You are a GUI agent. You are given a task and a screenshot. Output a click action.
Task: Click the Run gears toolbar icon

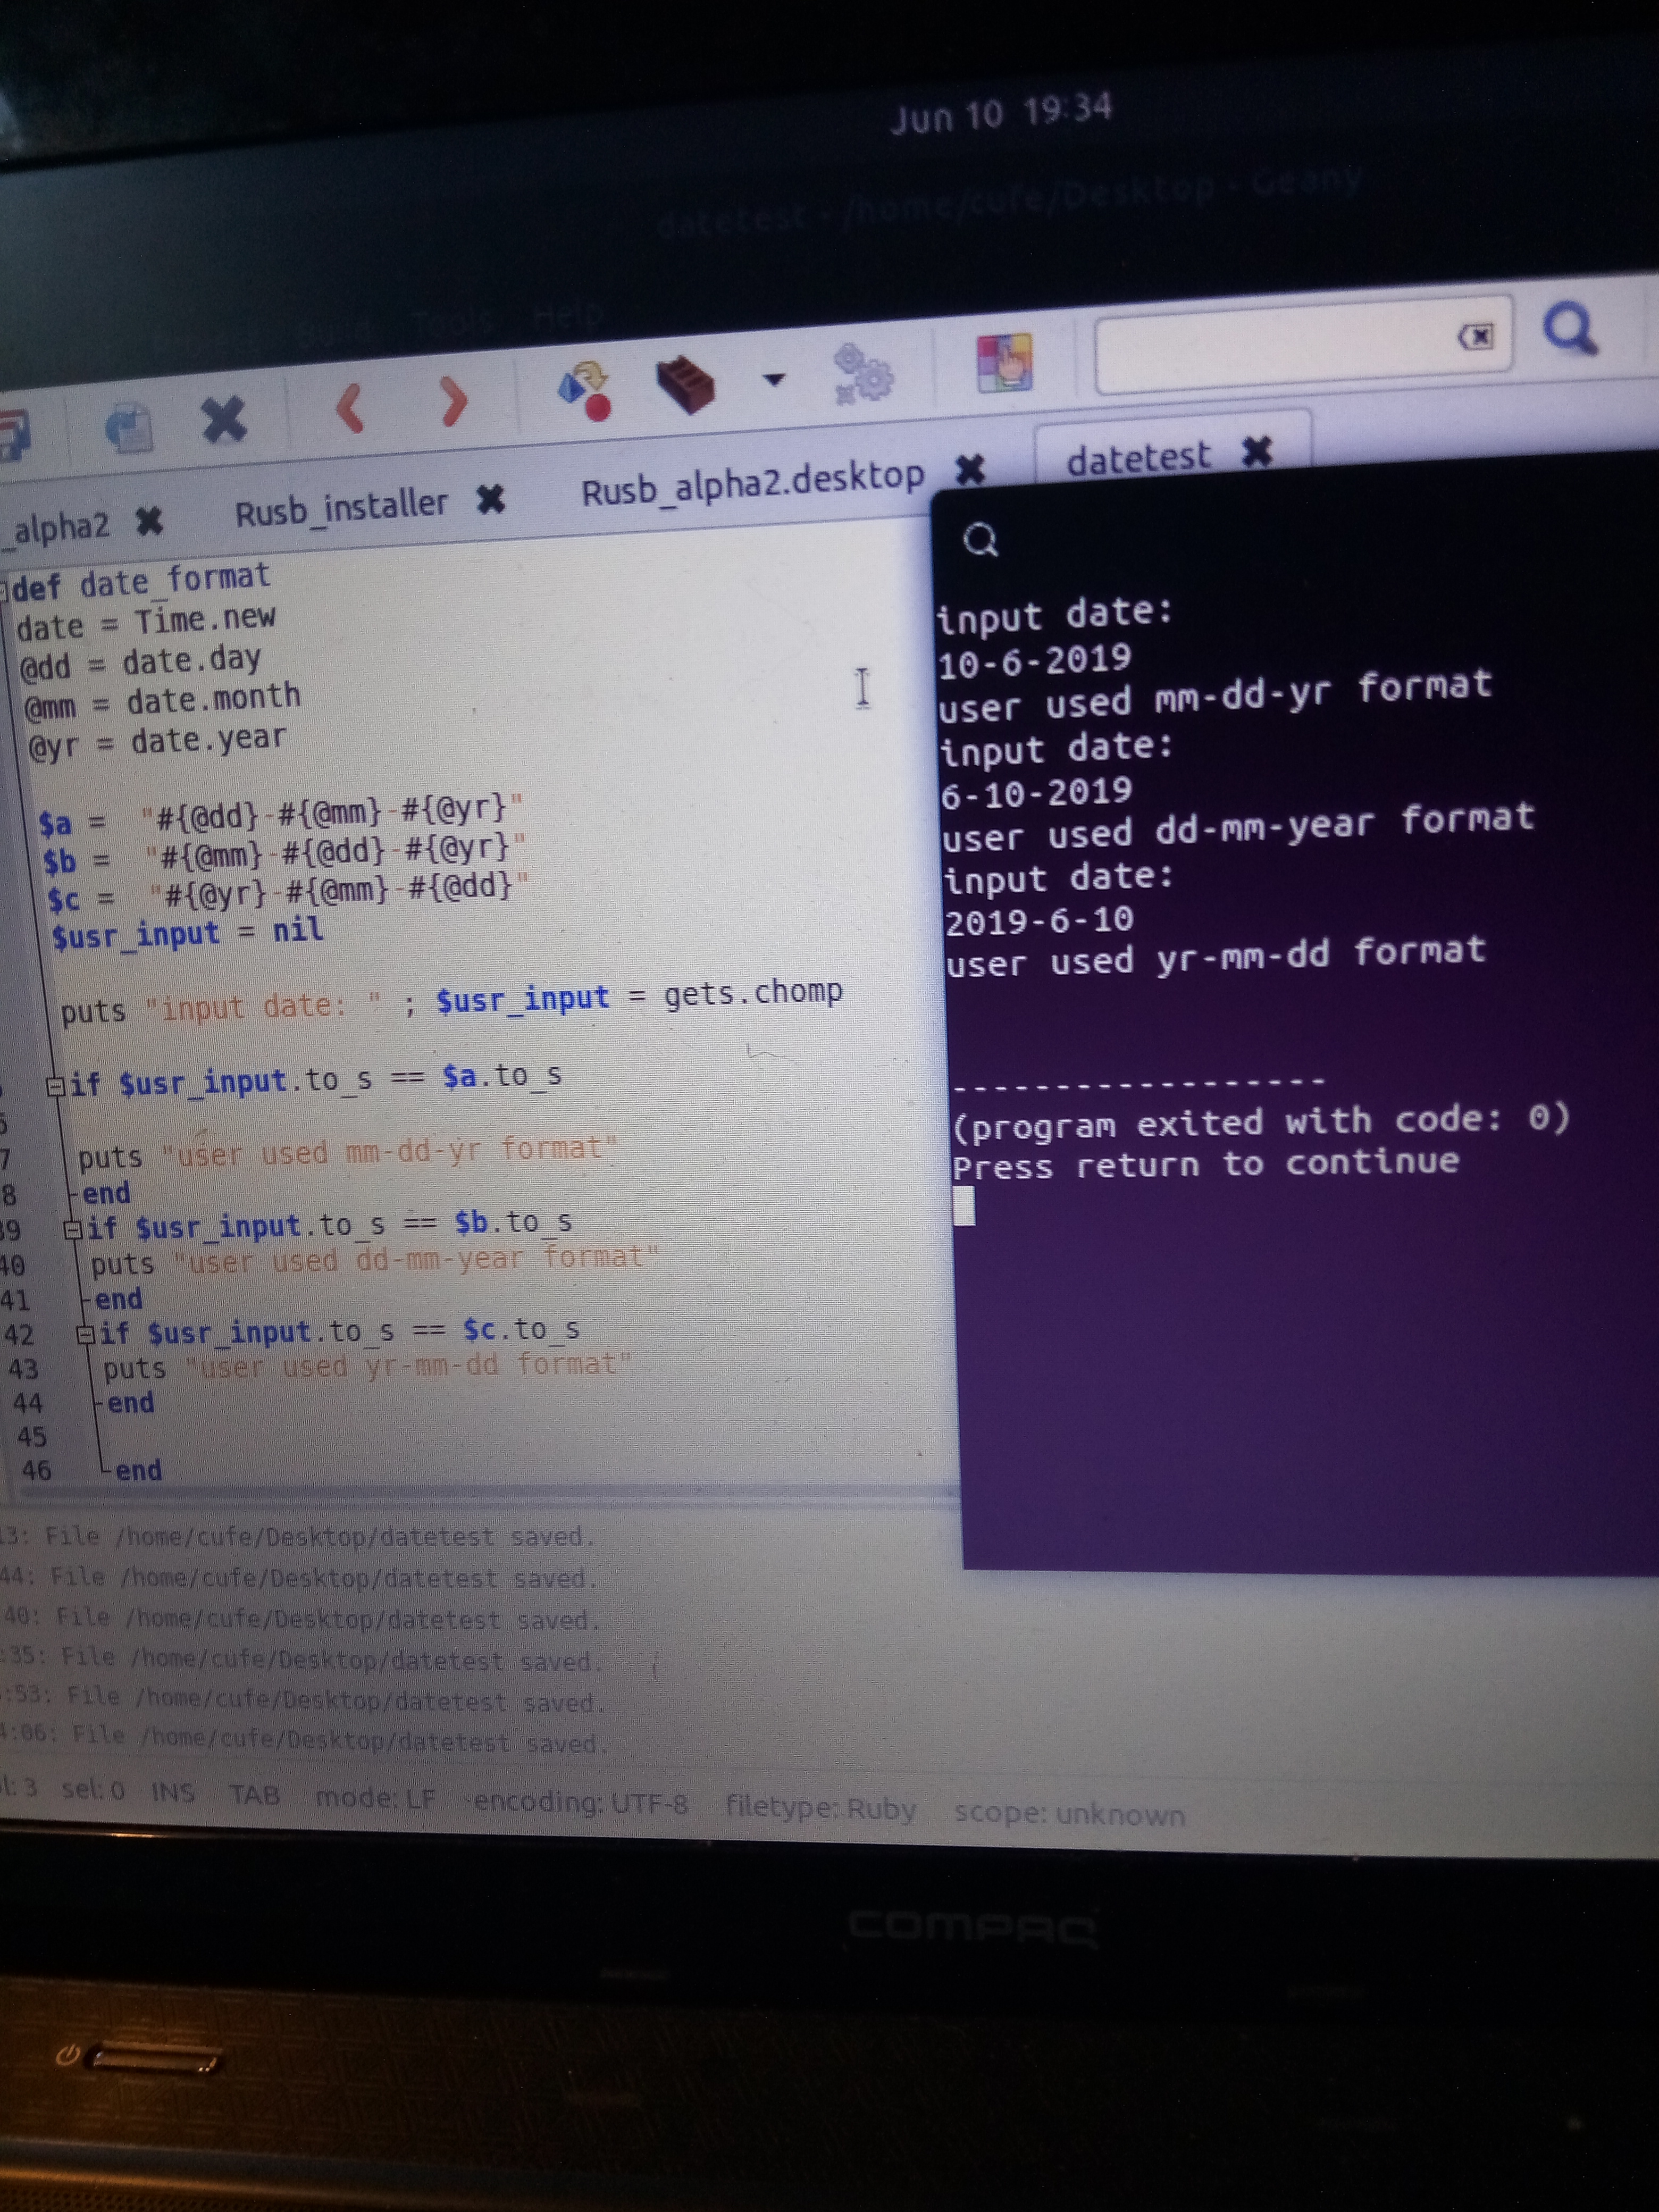click(x=863, y=373)
